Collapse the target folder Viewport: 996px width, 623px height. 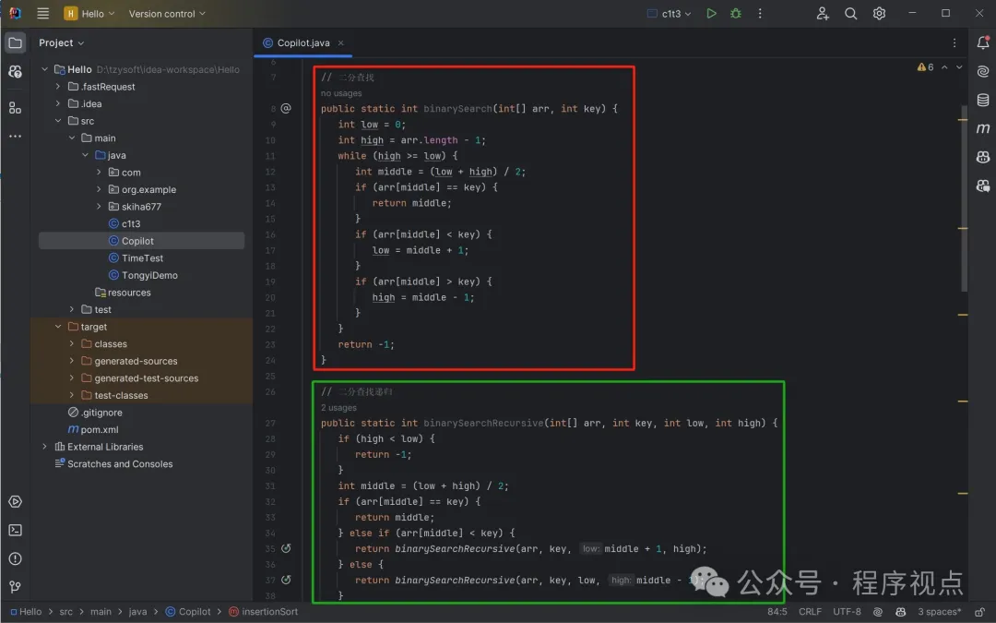(58, 327)
